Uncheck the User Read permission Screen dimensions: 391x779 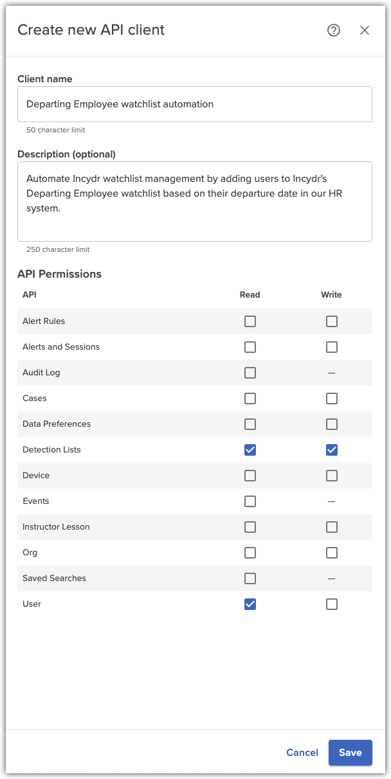click(250, 604)
